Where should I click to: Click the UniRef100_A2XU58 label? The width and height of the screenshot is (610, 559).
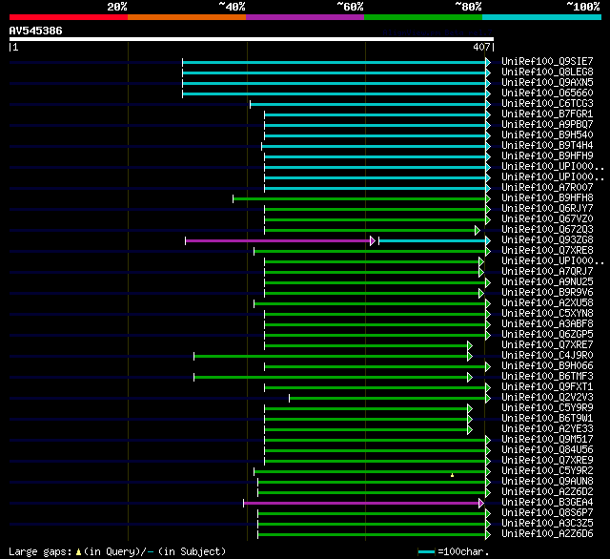547,302
